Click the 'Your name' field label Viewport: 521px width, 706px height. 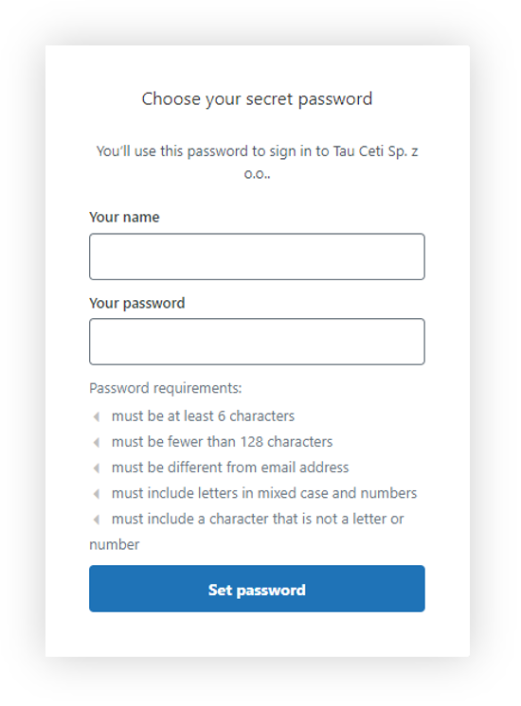[124, 217]
